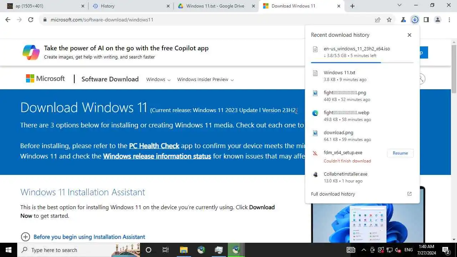457x257 pixels.
Task: Open Windows 11.txt from download list
Action: 362,76
